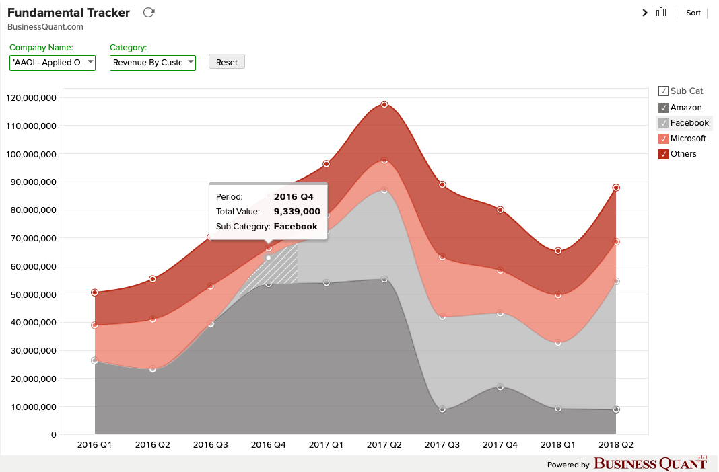Select the 2016 Q1 Microsoft data point

(95, 325)
